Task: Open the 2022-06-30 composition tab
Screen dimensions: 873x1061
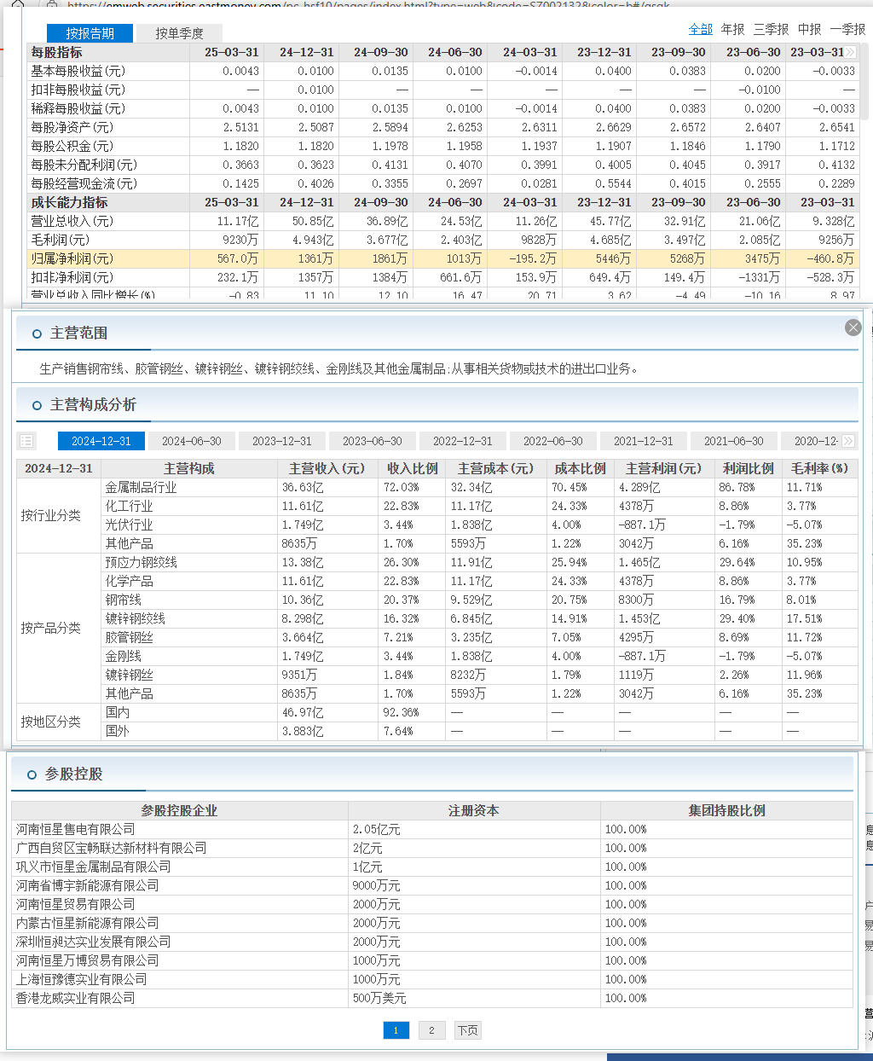Action: point(553,441)
